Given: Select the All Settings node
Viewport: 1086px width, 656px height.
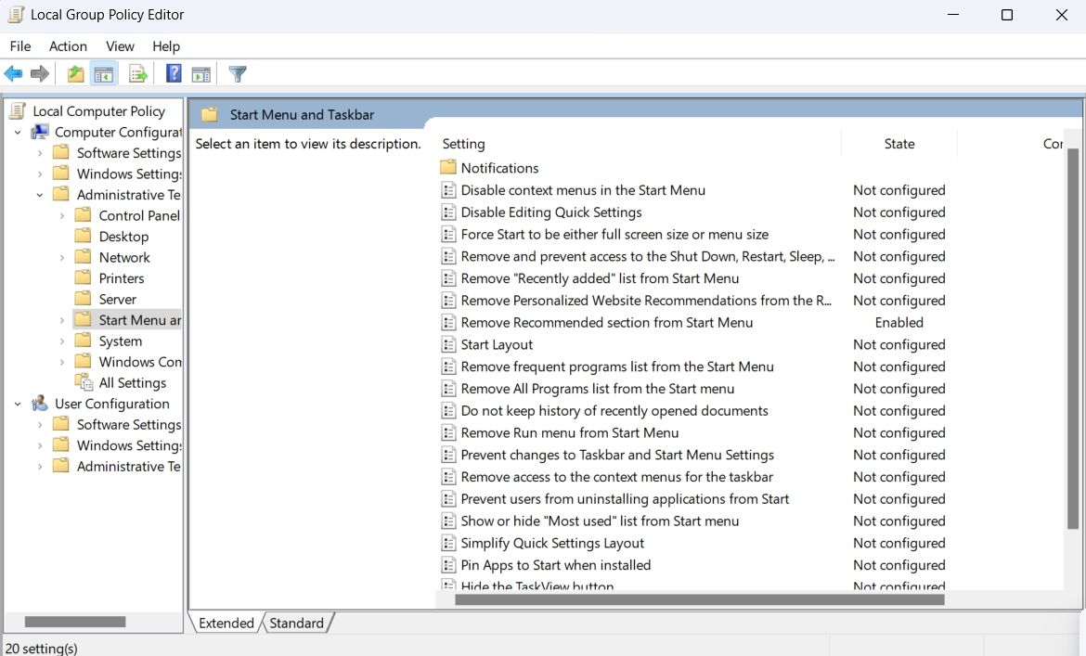Looking at the screenshot, I should tap(134, 382).
